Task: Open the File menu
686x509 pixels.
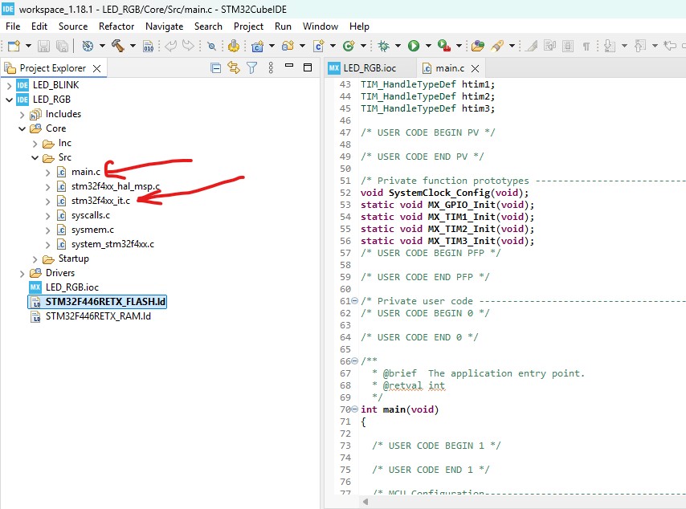Action: pyautogui.click(x=13, y=26)
